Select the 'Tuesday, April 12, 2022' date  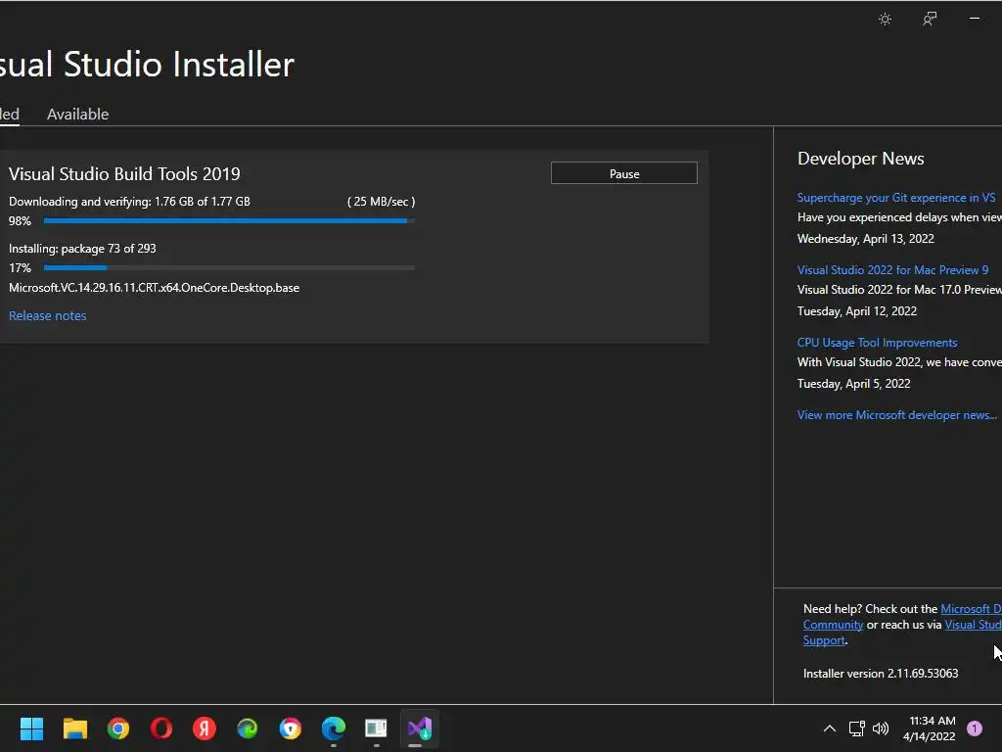pos(857,311)
